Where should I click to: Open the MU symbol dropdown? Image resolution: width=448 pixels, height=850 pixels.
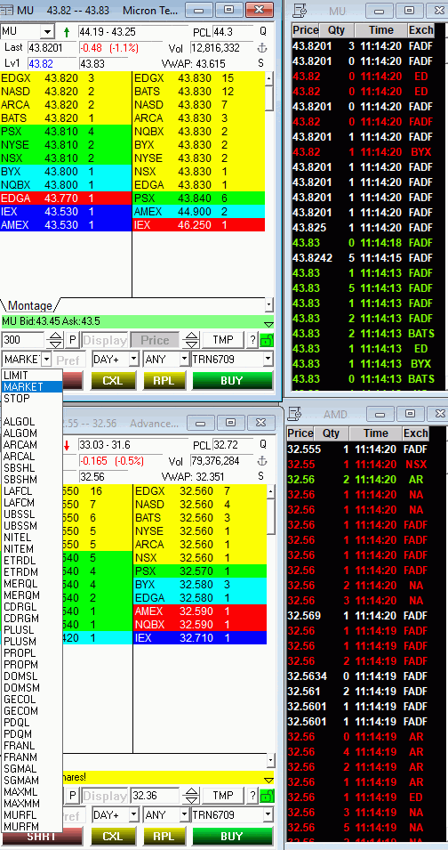tap(48, 32)
